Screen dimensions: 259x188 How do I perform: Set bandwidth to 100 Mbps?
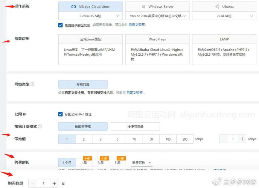click(168, 139)
